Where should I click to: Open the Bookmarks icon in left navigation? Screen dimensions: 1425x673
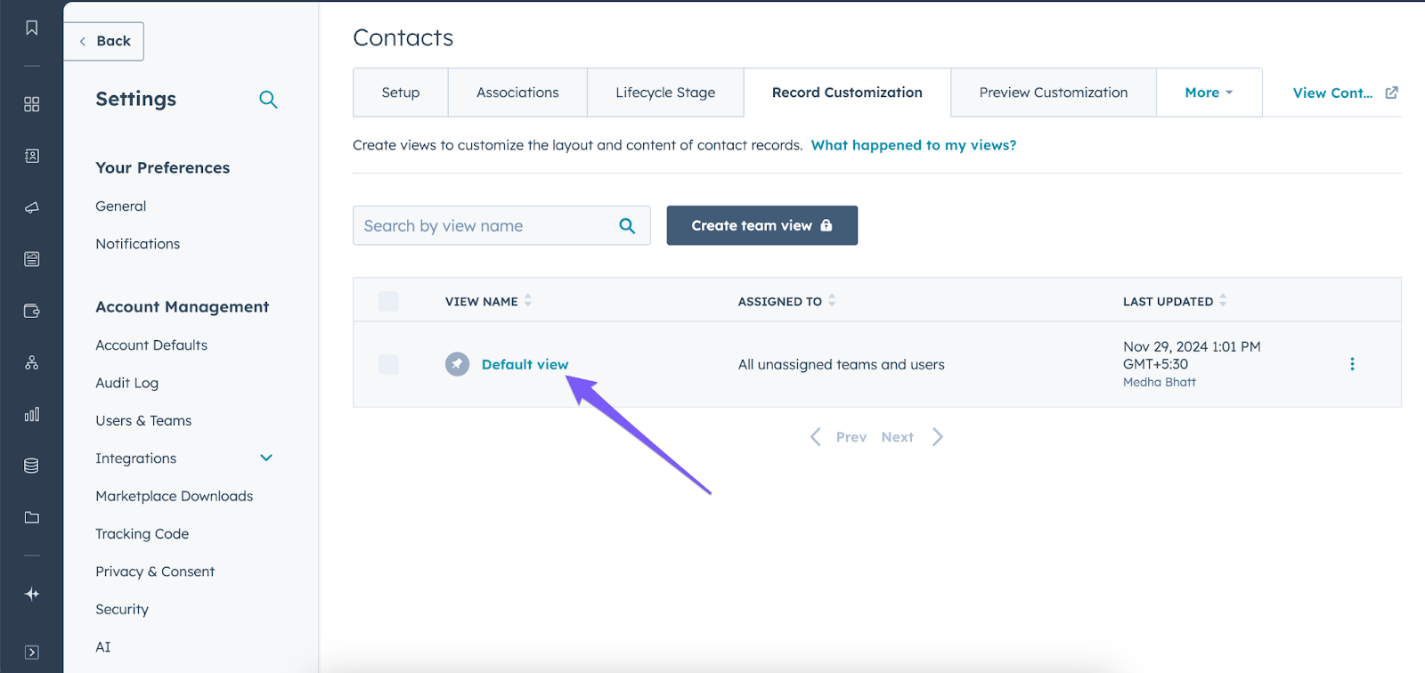[x=32, y=28]
